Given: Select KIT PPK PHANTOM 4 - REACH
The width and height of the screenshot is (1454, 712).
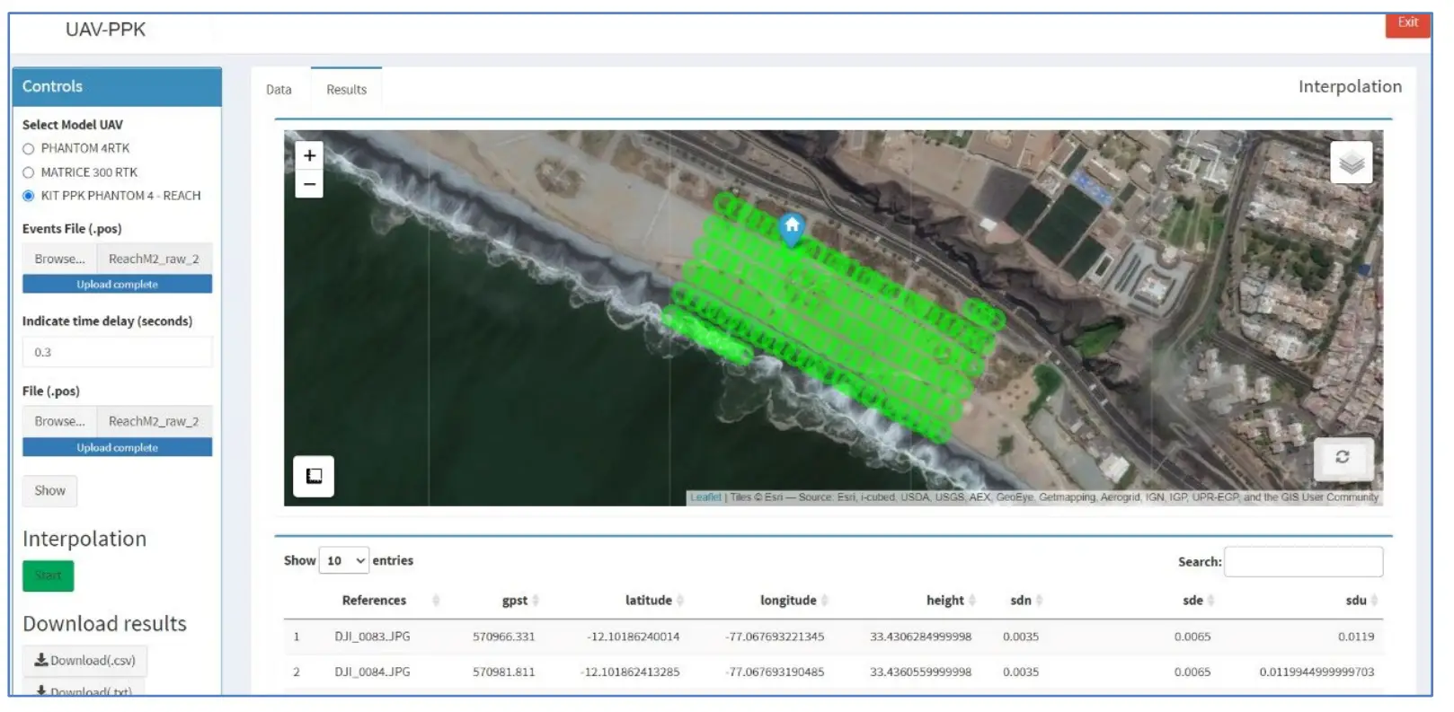Looking at the screenshot, I should pos(29,196).
